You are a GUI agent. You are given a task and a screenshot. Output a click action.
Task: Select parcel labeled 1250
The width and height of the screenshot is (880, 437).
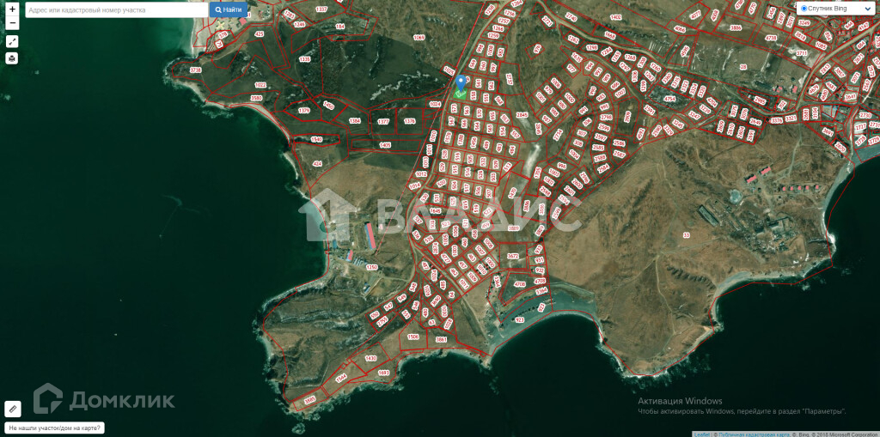pos(372,268)
